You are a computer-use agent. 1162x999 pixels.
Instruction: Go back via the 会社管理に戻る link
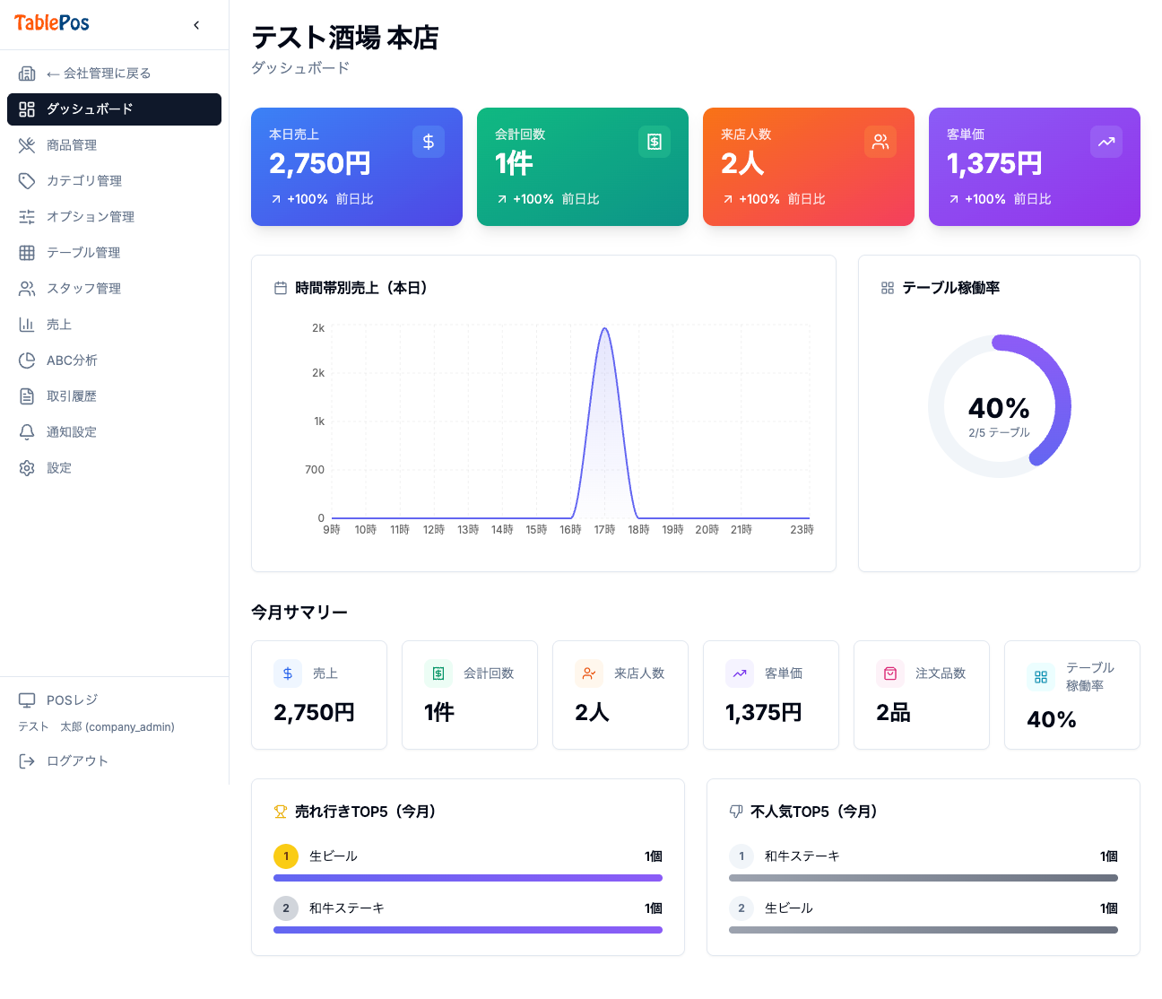(114, 74)
